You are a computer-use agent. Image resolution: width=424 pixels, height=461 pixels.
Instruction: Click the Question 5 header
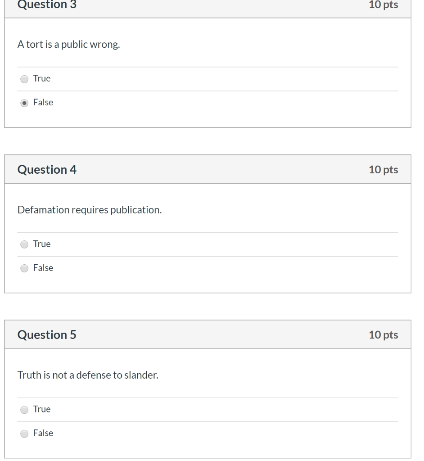(47, 335)
